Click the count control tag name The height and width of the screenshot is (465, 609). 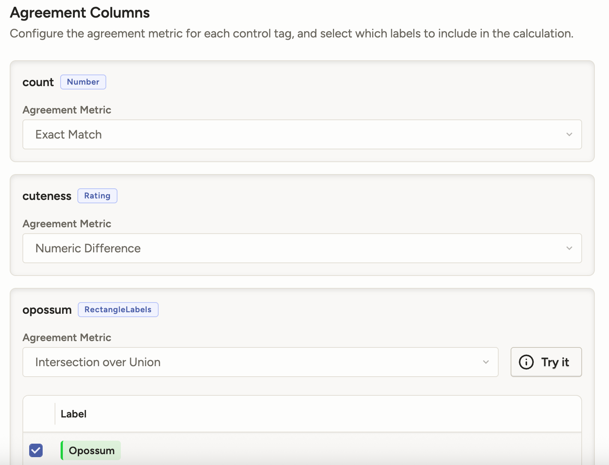[x=38, y=82]
